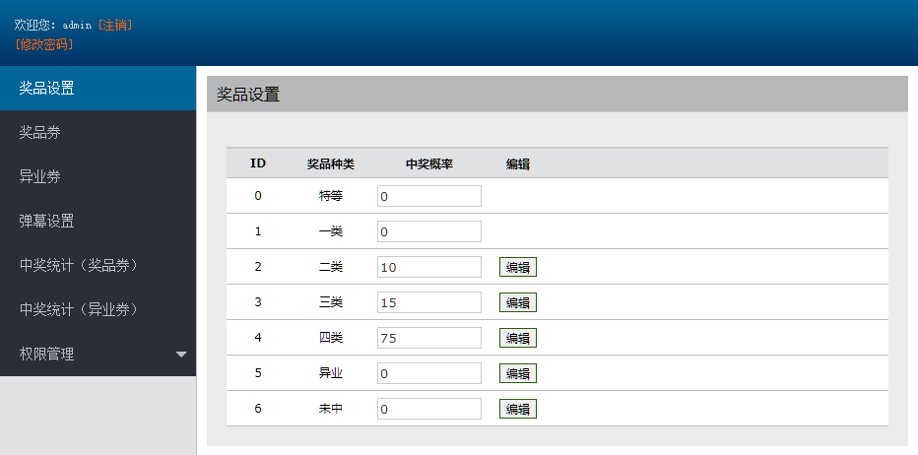This screenshot has height=455, width=918.
Task: Click the 未中 prize type cell
Action: [x=331, y=409]
